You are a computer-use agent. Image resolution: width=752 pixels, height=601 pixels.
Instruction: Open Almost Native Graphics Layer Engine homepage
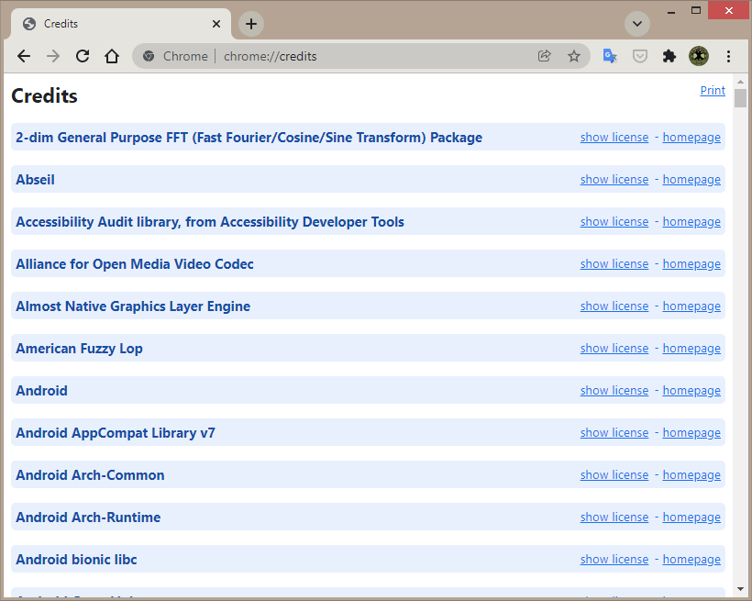click(691, 306)
